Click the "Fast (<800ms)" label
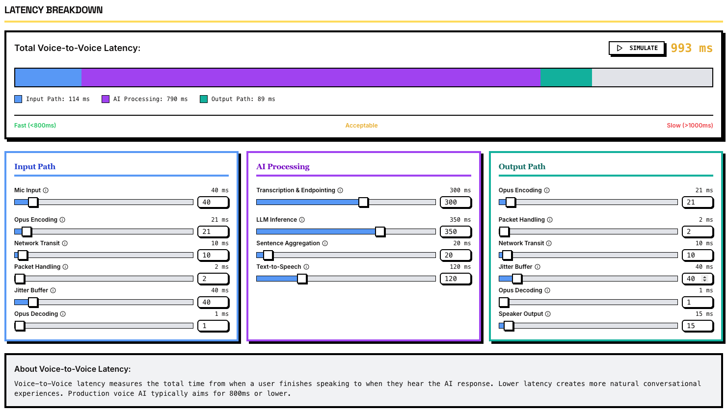 click(35, 126)
